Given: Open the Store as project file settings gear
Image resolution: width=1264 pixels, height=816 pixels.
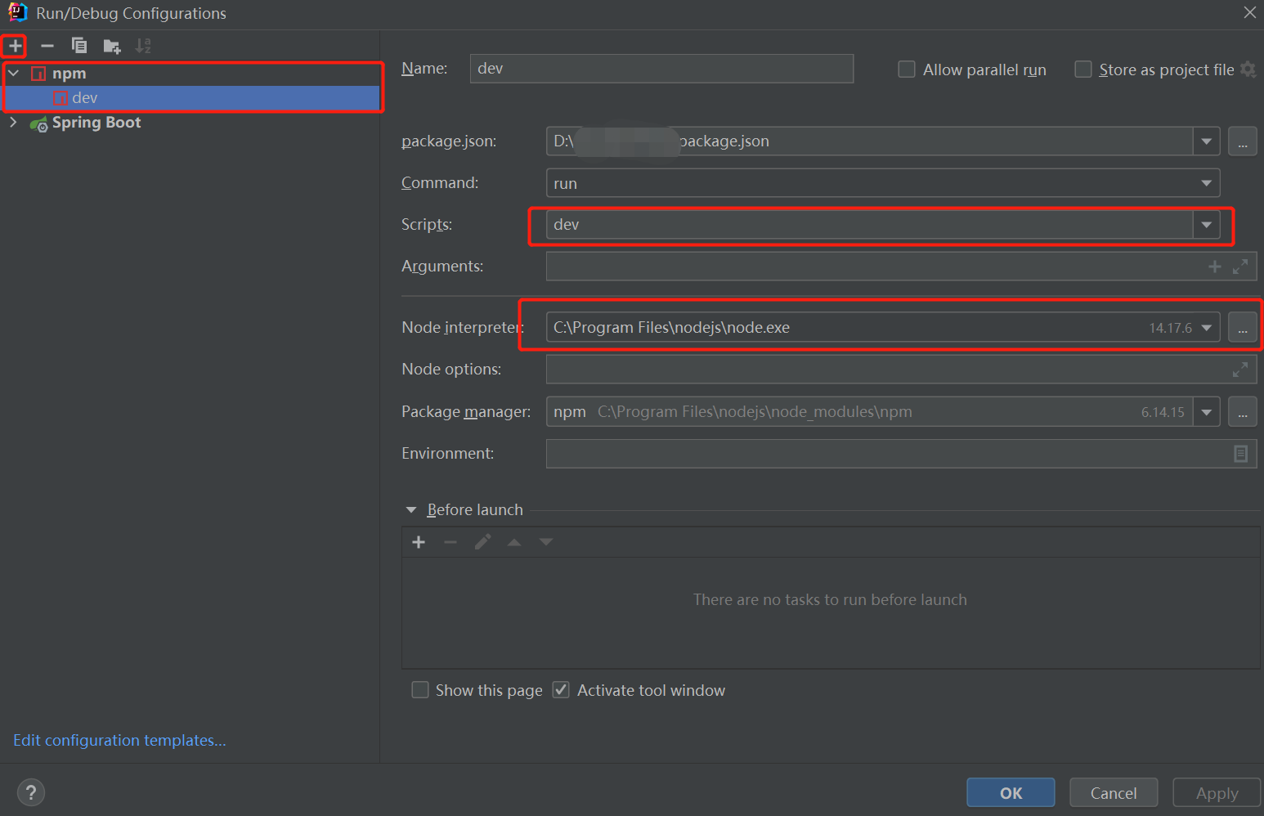Looking at the screenshot, I should [1248, 69].
